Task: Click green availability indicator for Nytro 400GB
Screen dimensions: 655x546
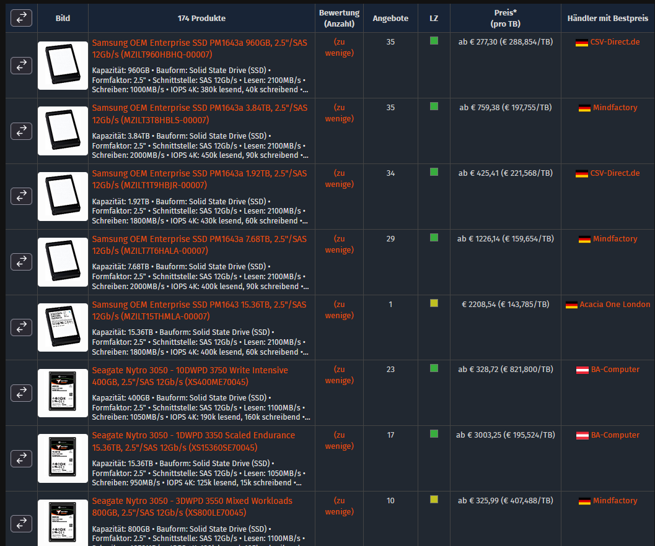Action: tap(434, 368)
